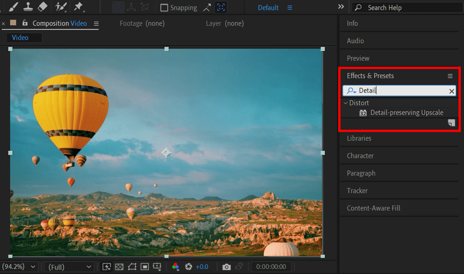
Task: Show more workspaces with double-chevron
Action: click(341, 7)
